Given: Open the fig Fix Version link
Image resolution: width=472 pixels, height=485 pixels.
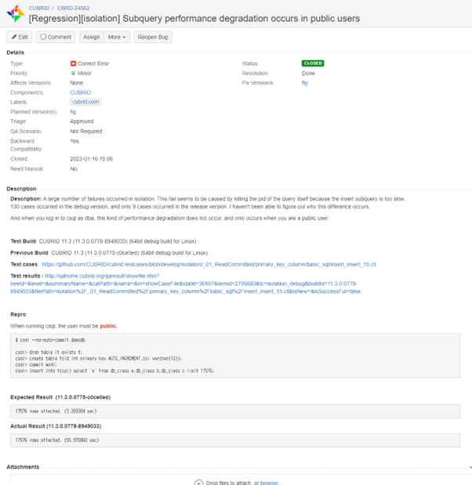Looking at the screenshot, I should click(x=304, y=82).
